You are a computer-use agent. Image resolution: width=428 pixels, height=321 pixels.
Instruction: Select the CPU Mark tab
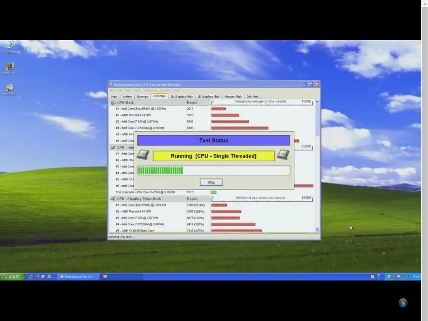tap(159, 96)
